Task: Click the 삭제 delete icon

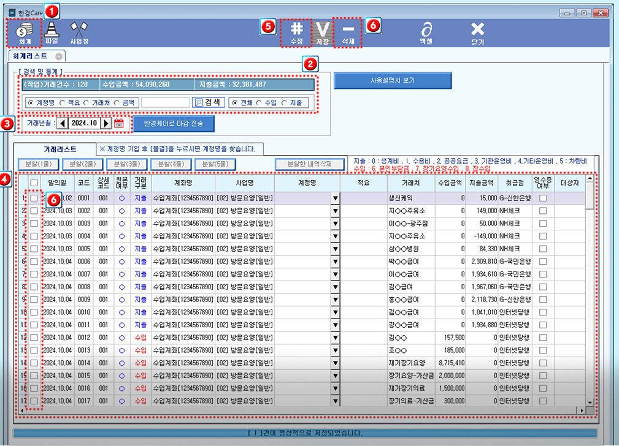Action: (x=348, y=32)
